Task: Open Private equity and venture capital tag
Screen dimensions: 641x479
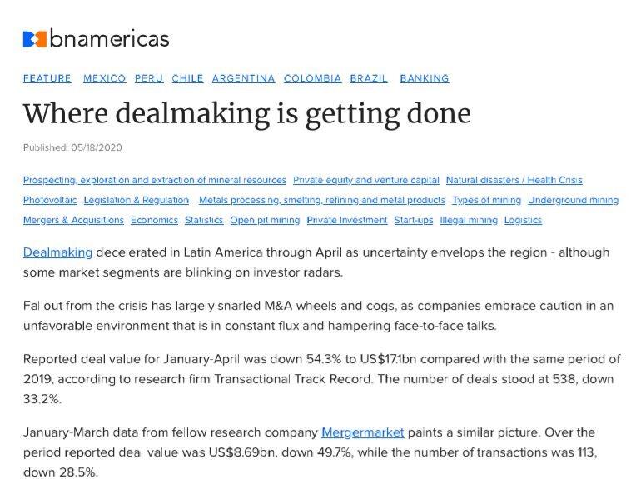Action: [366, 180]
